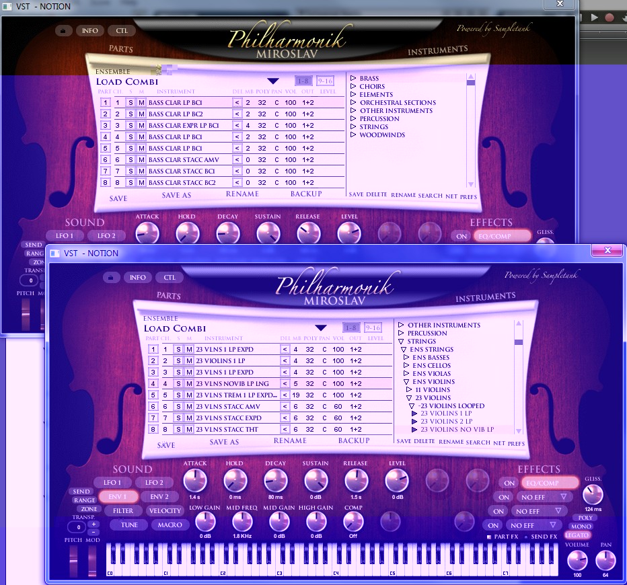This screenshot has width=627, height=585.
Task: Open PREFS in the back window browser
Action: coord(468,196)
